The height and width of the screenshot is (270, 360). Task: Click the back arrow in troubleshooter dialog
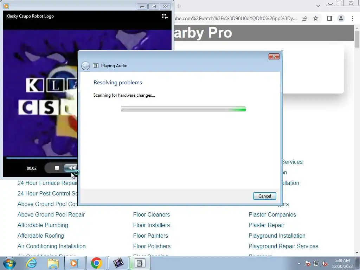click(86, 66)
